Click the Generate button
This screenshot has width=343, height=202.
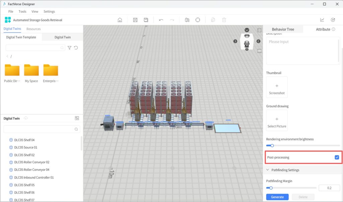pos(277,197)
